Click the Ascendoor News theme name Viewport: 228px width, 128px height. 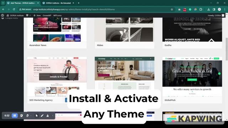(x=38, y=45)
